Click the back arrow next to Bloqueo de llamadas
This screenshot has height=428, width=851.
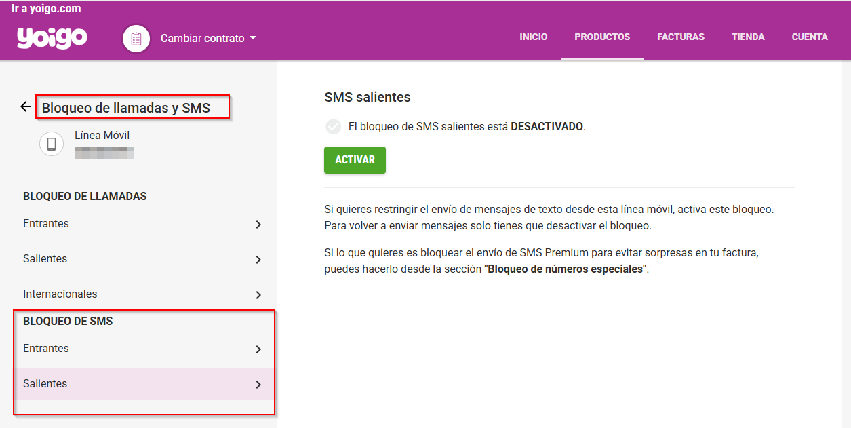point(25,106)
